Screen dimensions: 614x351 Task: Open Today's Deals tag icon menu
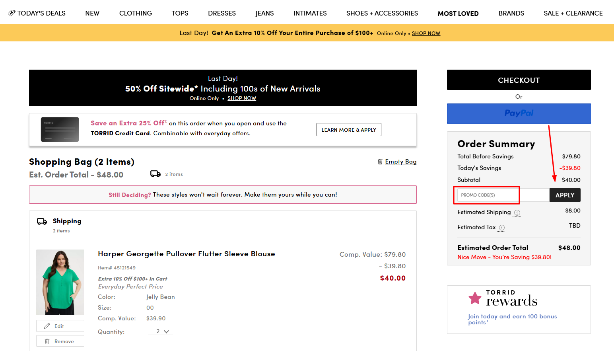tap(12, 13)
